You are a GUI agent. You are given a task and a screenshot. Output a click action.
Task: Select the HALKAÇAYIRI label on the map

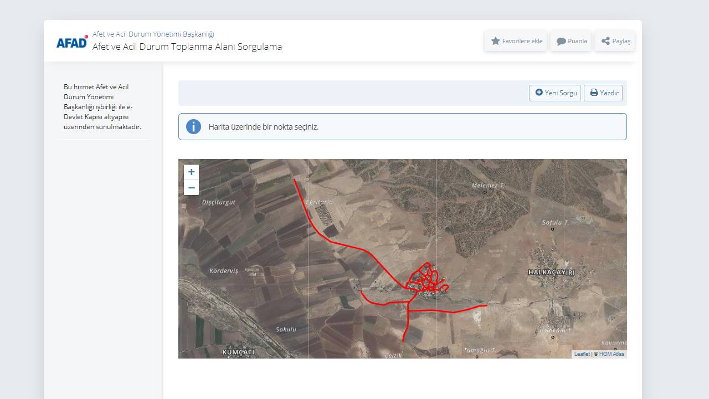point(551,273)
